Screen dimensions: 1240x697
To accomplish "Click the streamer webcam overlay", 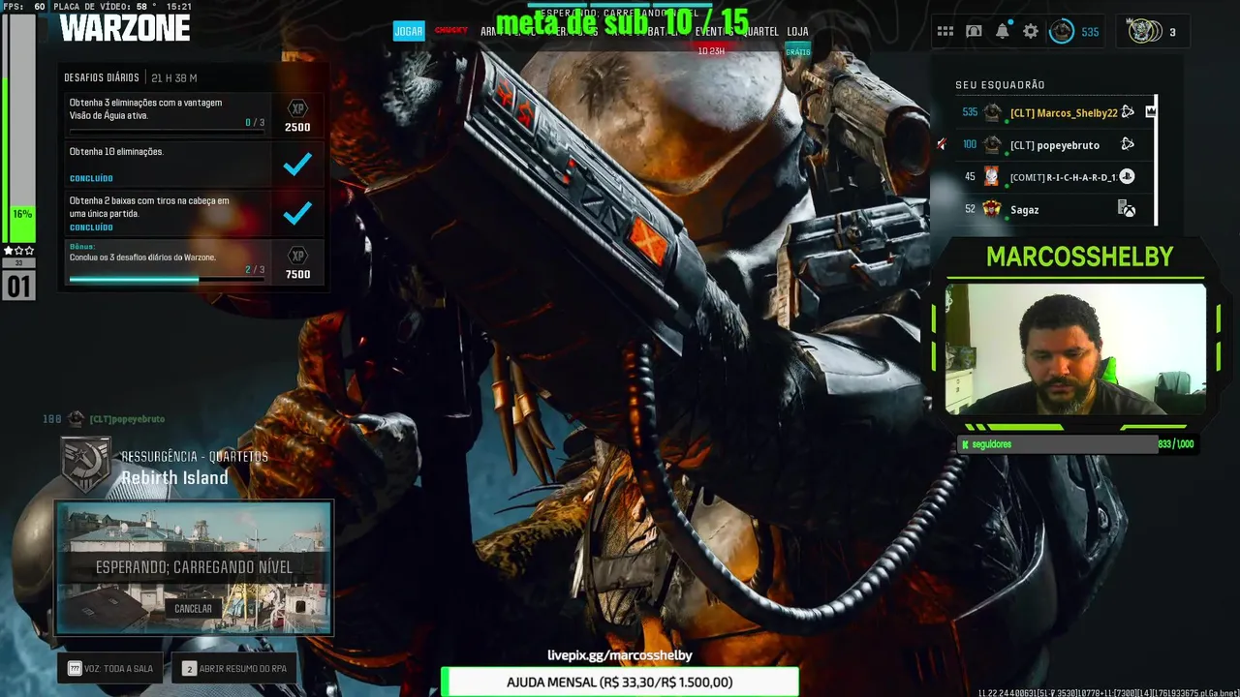I will pyautogui.click(x=1075, y=348).
